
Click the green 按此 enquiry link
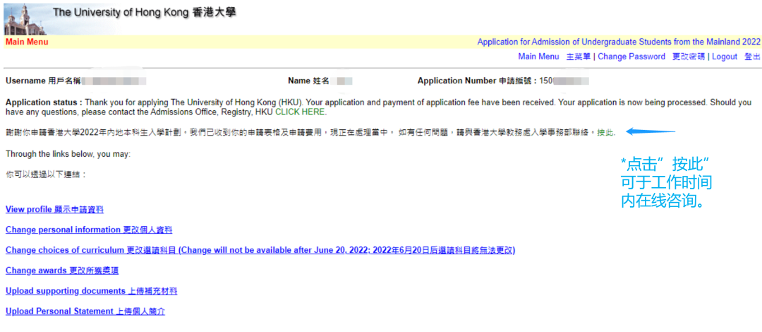606,132
